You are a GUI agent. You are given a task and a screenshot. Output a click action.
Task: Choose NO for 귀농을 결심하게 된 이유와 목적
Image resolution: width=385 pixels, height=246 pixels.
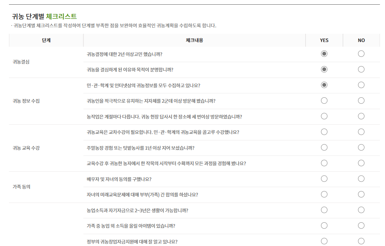tap(361, 69)
